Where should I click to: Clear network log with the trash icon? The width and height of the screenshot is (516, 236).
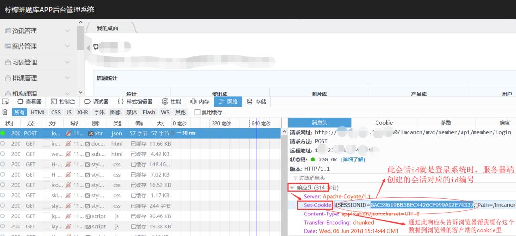(5, 112)
